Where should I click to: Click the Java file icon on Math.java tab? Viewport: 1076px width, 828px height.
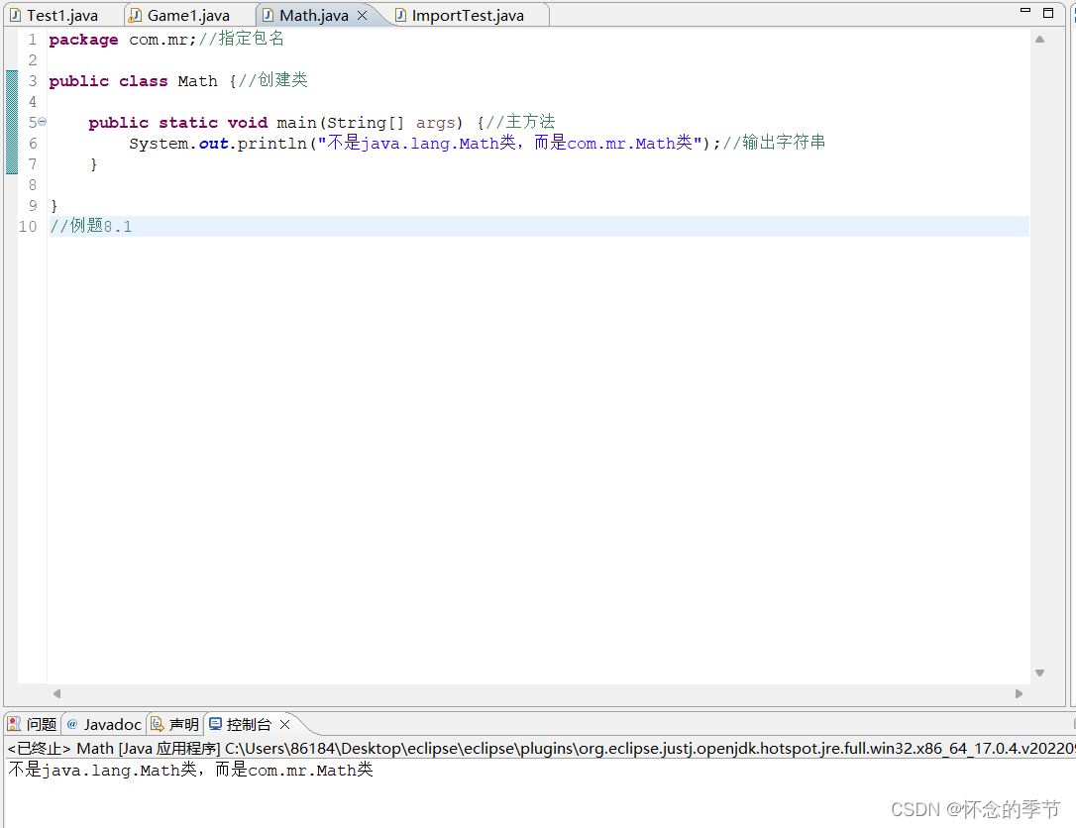pos(269,15)
